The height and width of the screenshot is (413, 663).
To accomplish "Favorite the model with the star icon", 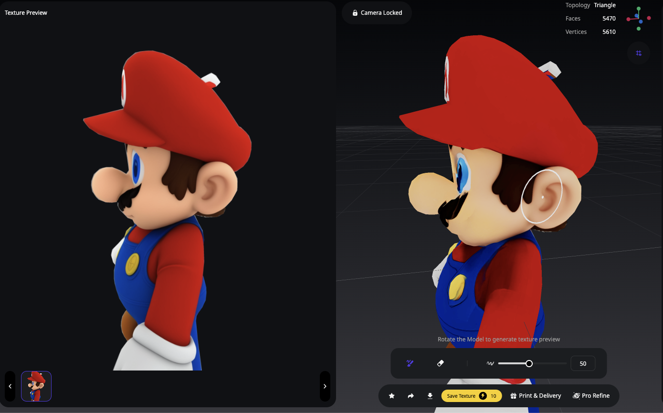I will point(392,396).
